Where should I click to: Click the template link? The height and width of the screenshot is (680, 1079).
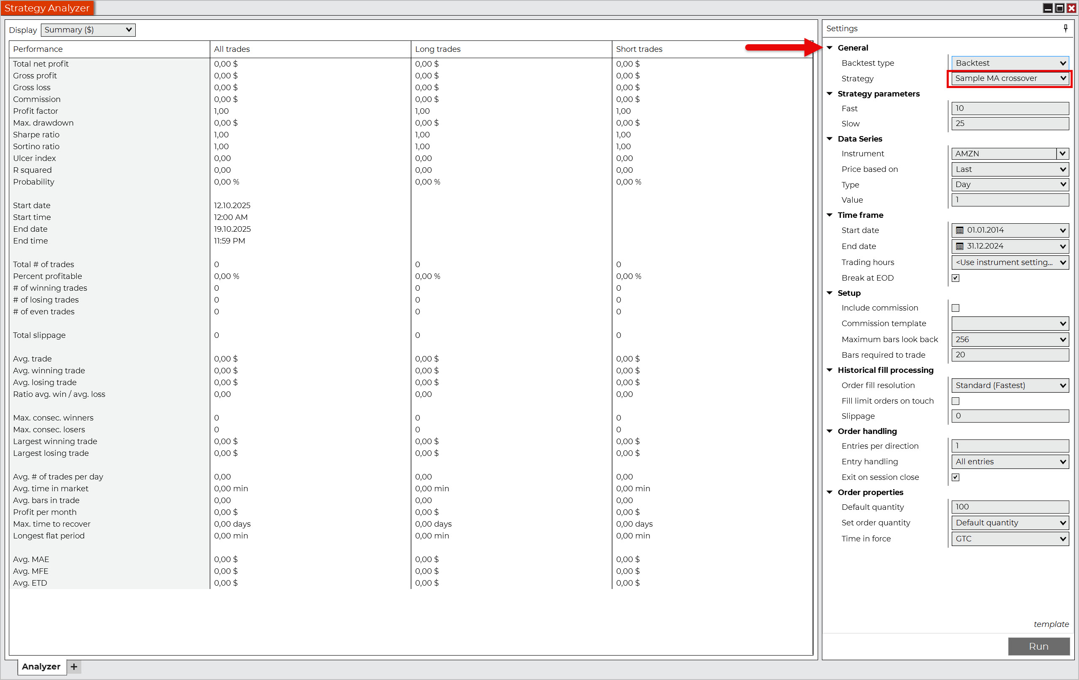[1051, 624]
